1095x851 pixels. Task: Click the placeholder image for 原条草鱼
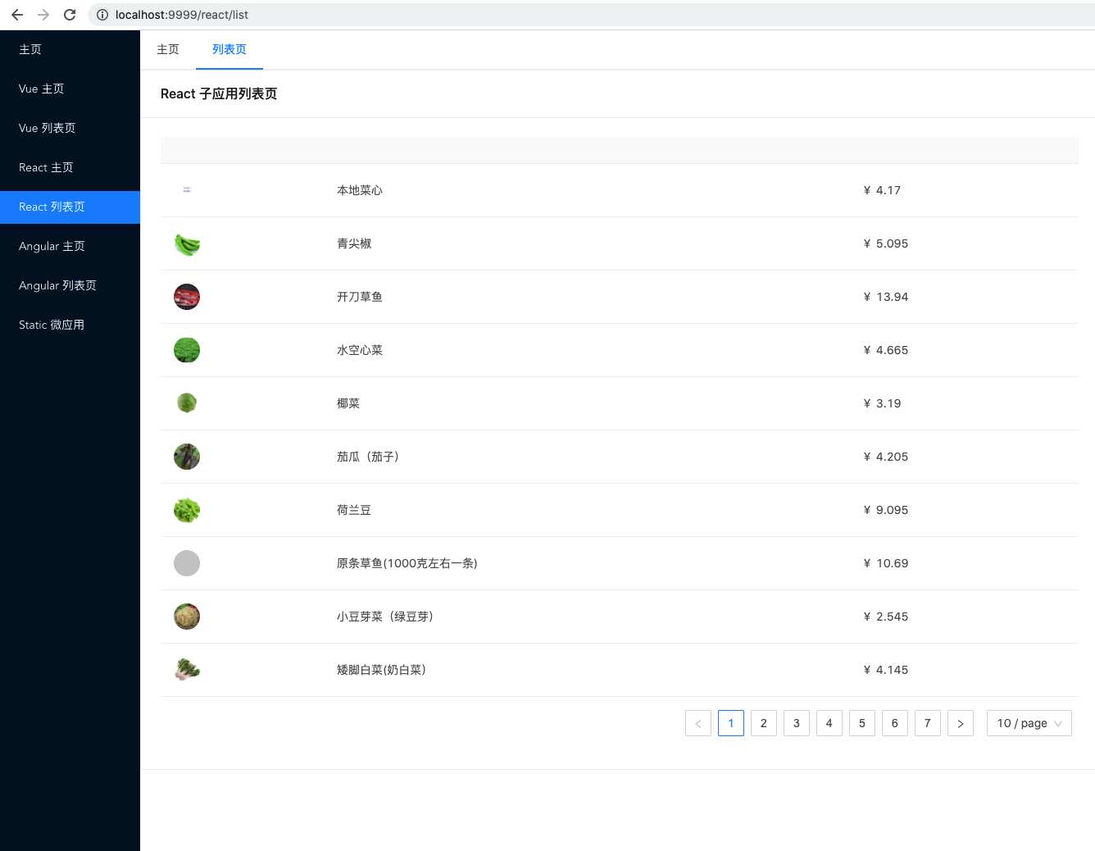tap(187, 563)
